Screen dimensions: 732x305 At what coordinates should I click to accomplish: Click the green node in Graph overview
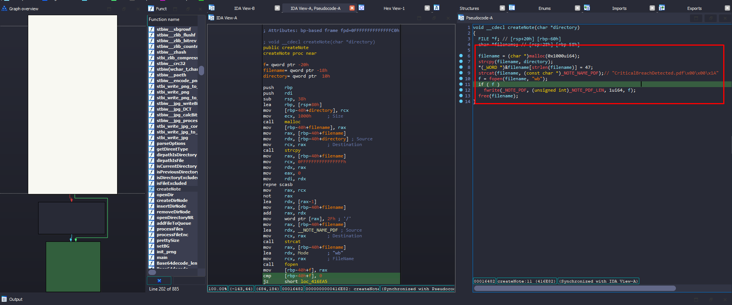click(73, 267)
